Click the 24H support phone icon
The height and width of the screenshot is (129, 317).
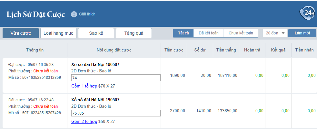pos(307,13)
